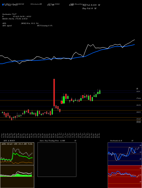Click the last green candlestick on the right
This screenshot has height=188, width=142.
100,92
